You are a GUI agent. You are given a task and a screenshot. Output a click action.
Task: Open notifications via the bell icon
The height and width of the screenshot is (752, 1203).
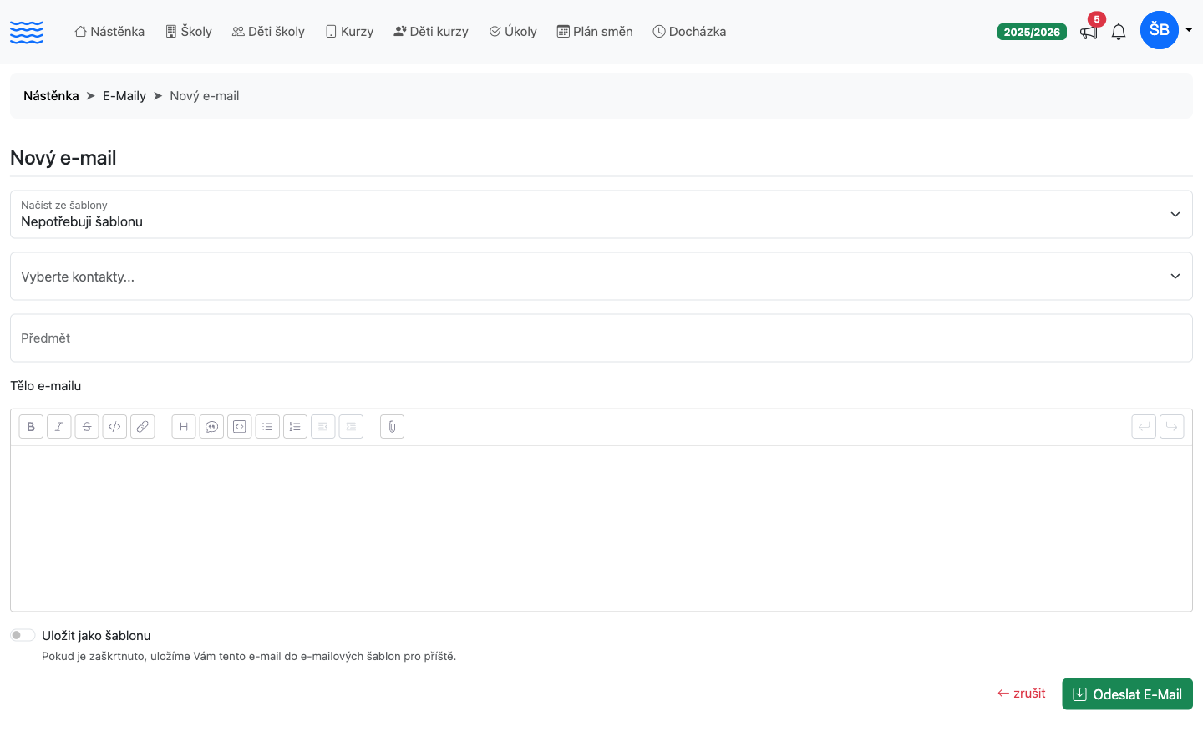1119,33
